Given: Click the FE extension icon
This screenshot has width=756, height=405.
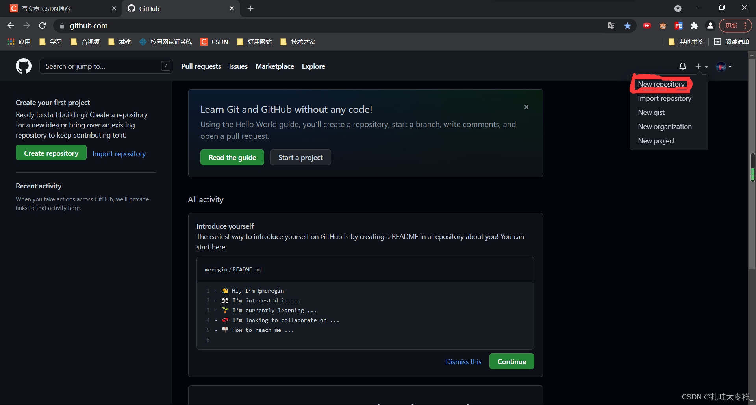Looking at the screenshot, I should point(678,26).
